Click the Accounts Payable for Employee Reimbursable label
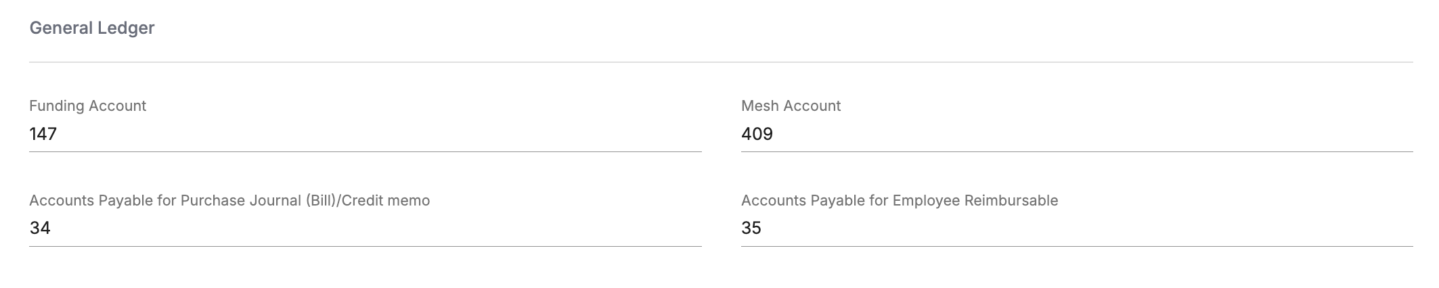 pos(899,201)
